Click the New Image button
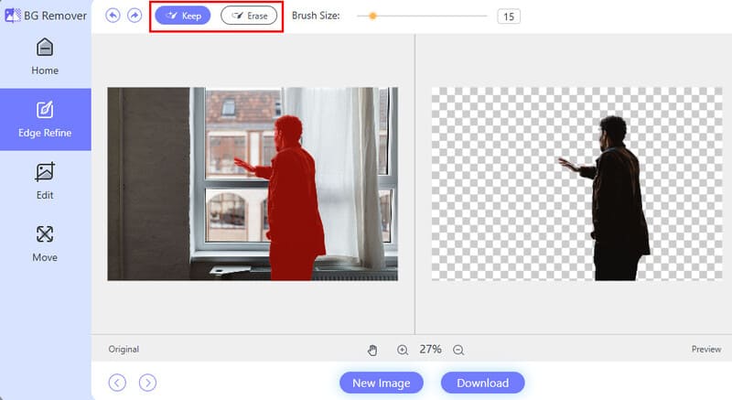This screenshot has width=732, height=400. point(382,383)
